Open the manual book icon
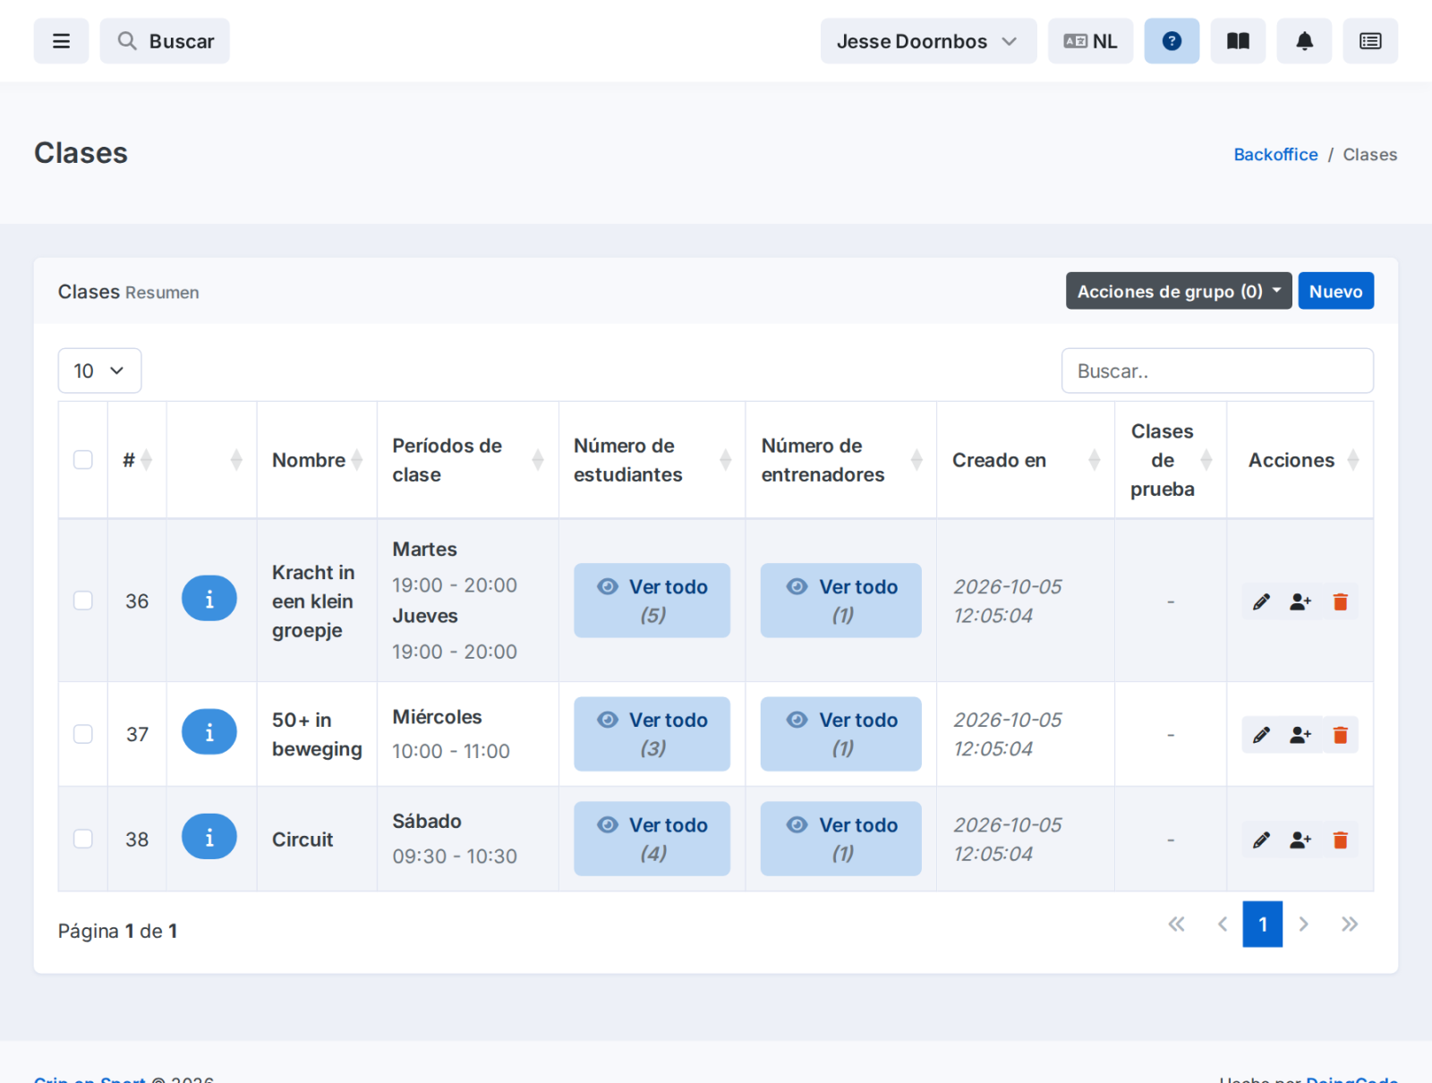 pyautogui.click(x=1238, y=41)
